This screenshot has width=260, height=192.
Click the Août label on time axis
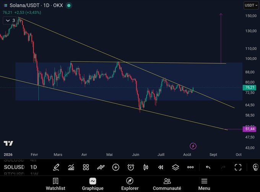tap(187, 155)
